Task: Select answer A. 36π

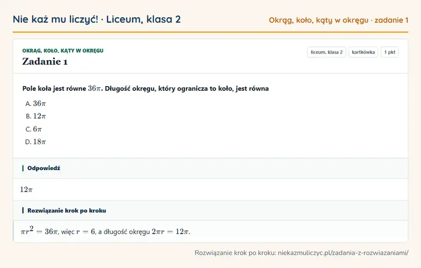Action: 36,104
